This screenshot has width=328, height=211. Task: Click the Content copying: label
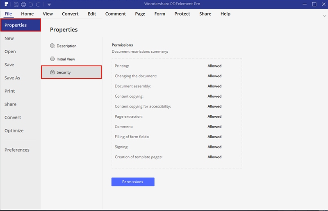[129, 96]
